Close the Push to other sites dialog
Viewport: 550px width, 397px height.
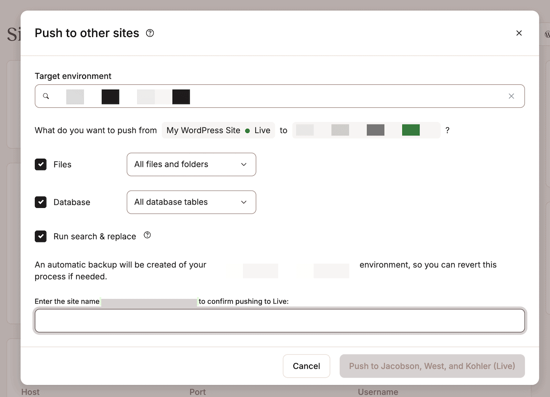pos(519,33)
